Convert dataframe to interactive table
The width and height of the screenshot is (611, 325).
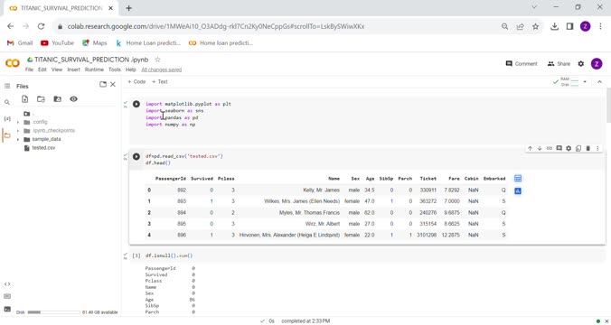pyautogui.click(x=518, y=178)
